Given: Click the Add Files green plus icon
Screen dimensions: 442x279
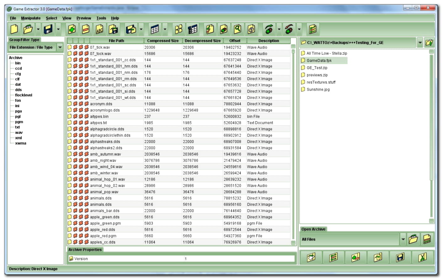Looking at the screenshot, I should (72, 29).
